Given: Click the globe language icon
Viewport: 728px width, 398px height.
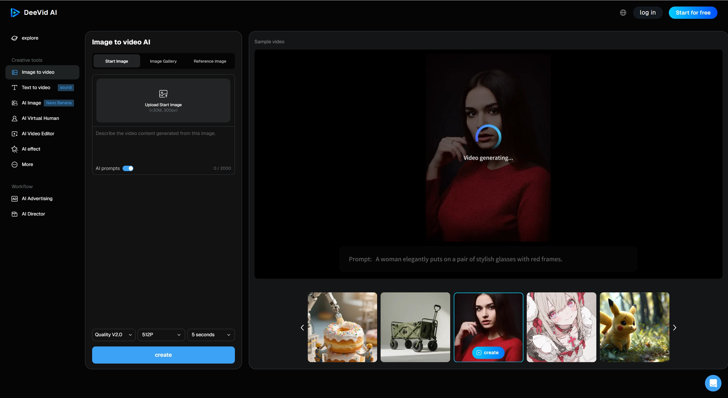Looking at the screenshot, I should (x=623, y=13).
